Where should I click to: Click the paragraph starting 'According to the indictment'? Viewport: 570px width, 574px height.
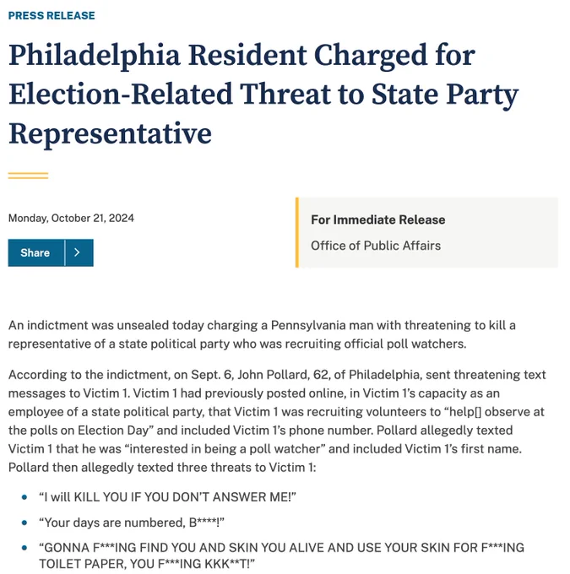click(277, 420)
